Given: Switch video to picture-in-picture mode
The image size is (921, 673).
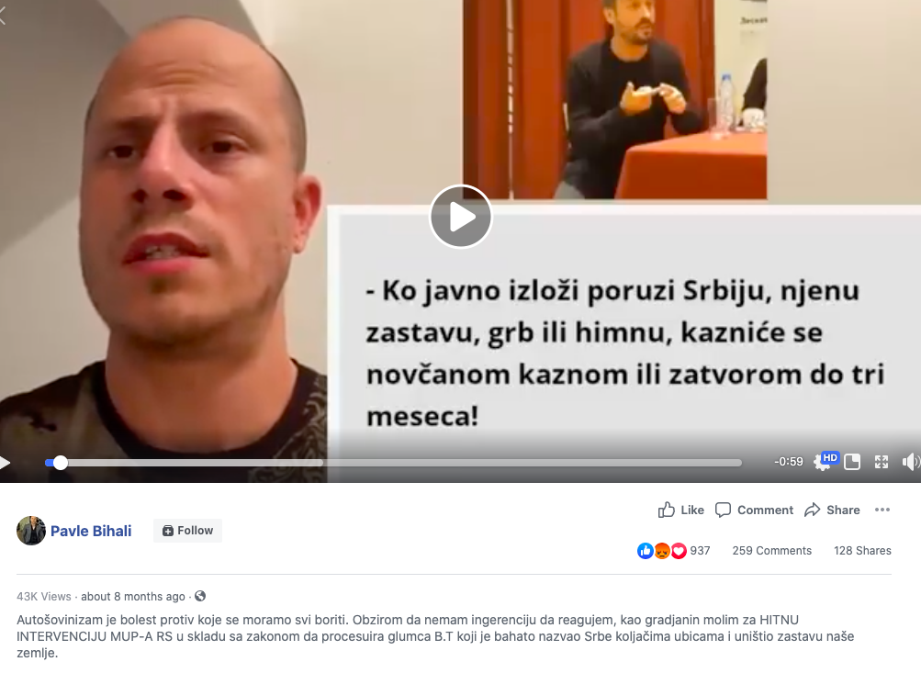Looking at the screenshot, I should click(x=852, y=462).
